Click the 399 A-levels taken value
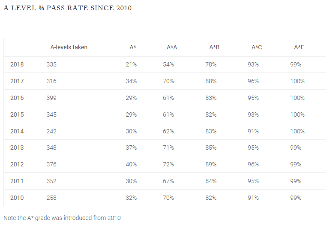Image resolution: width=330 pixels, height=226 pixels. pyautogui.click(x=51, y=98)
